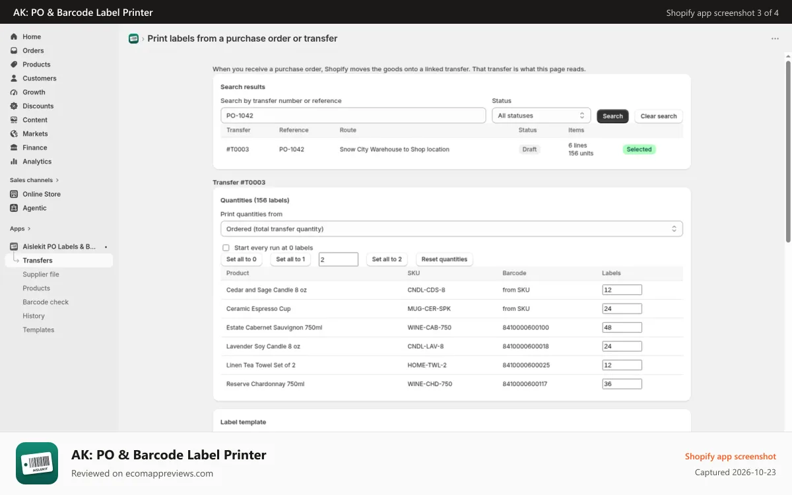Click the Content icon in sidebar
The width and height of the screenshot is (792, 495).
(x=14, y=120)
